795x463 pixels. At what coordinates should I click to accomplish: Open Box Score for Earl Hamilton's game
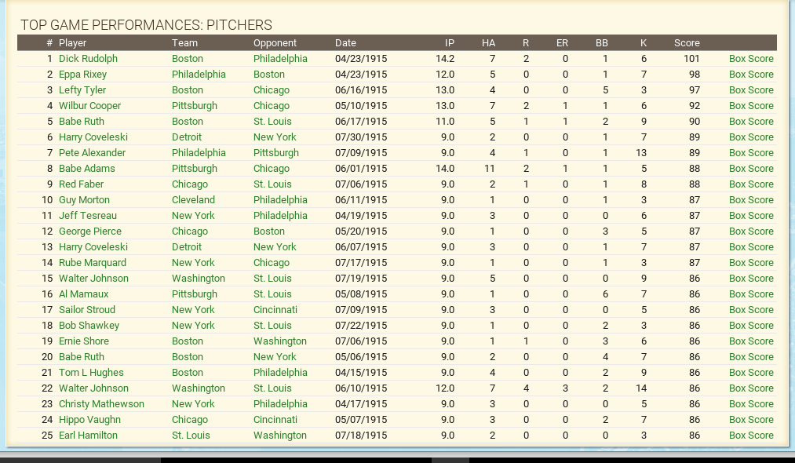750,436
